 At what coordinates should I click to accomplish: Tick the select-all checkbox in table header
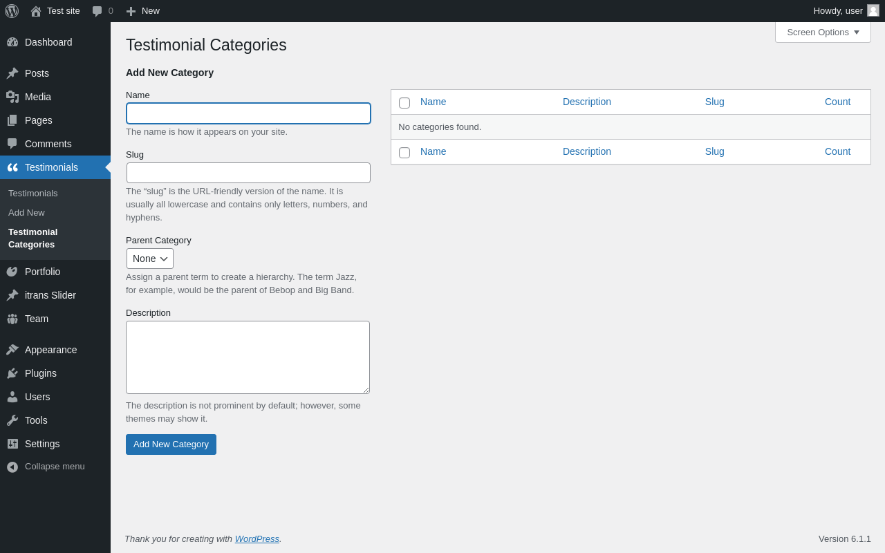[404, 103]
